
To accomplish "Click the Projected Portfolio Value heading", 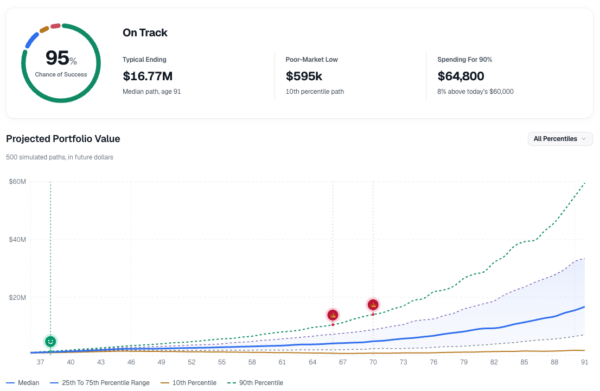I will pyautogui.click(x=63, y=139).
